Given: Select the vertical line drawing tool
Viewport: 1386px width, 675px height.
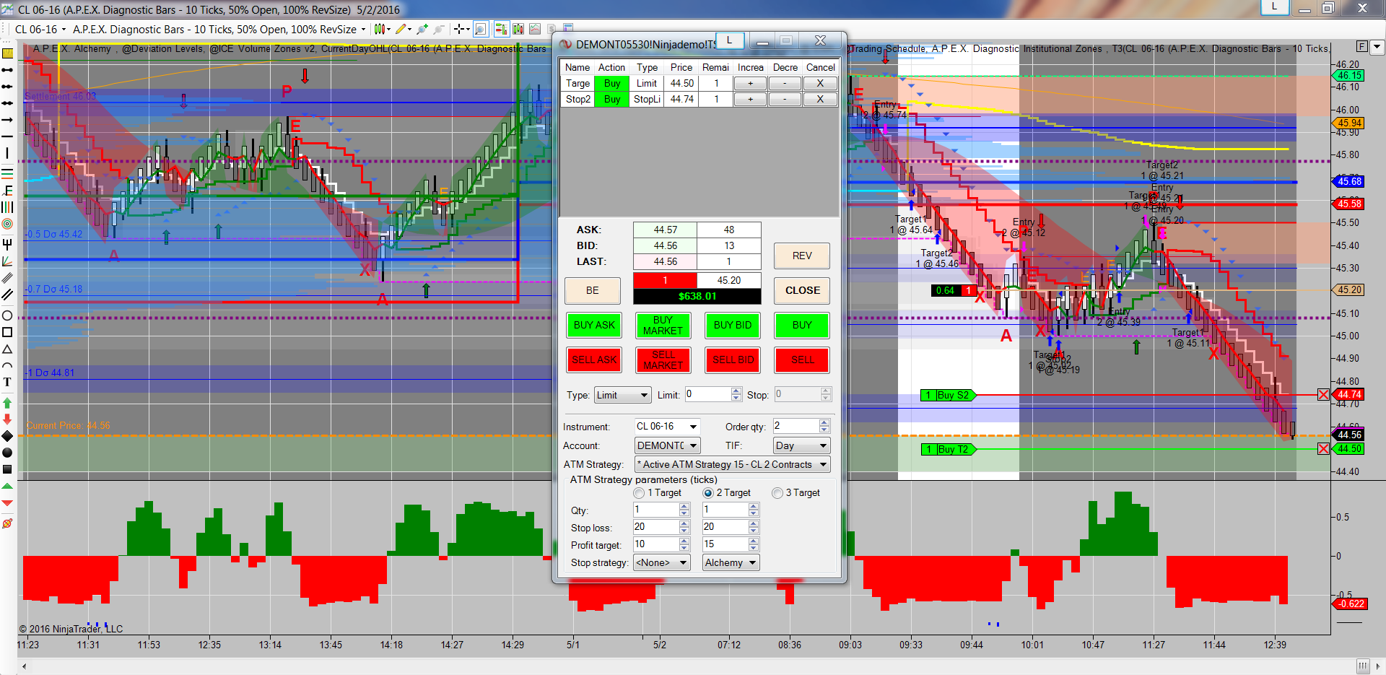Looking at the screenshot, I should click(x=7, y=153).
